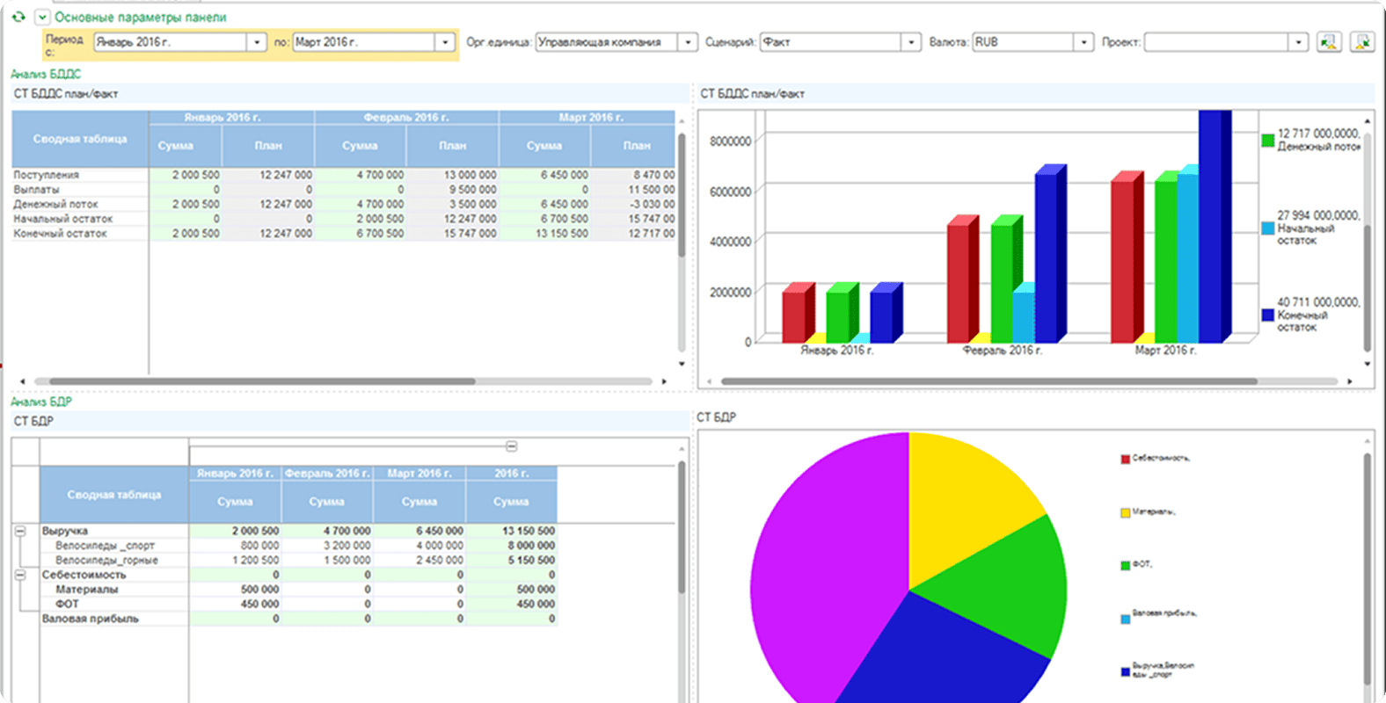1386x703 pixels.
Task: Collapse the Себестоимость row group
Action: (x=20, y=575)
